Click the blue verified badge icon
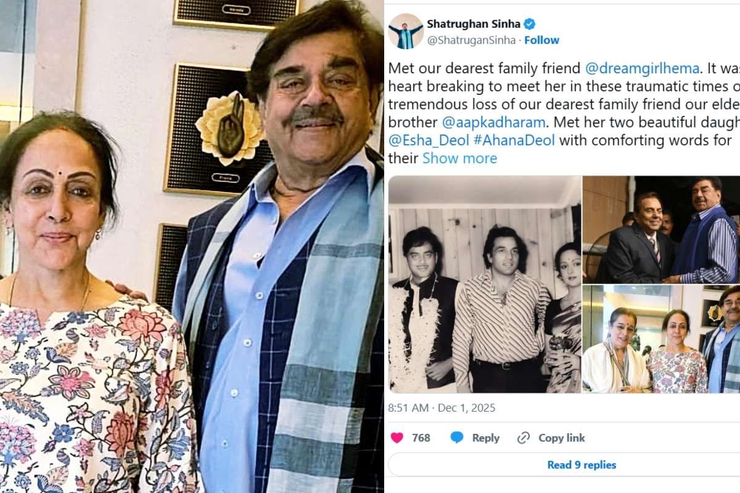Image resolution: width=740 pixels, height=493 pixels. pyautogui.click(x=529, y=24)
